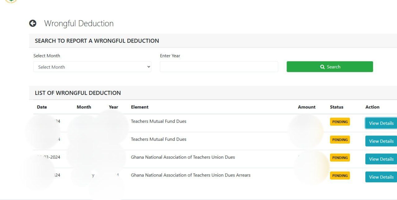397x200 pixels.
Task: Select 'Ghana National Association of Teachers Union Dues' text
Action: pyautogui.click(x=183, y=157)
